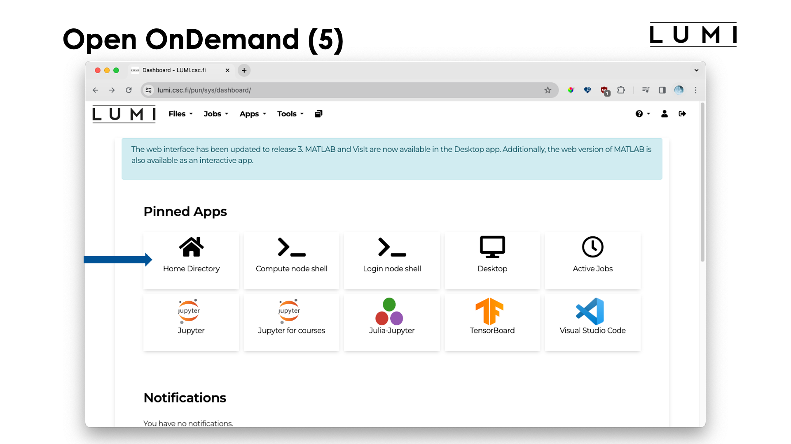Open the Login node shell
This screenshot has height=444, width=791.
point(392,261)
